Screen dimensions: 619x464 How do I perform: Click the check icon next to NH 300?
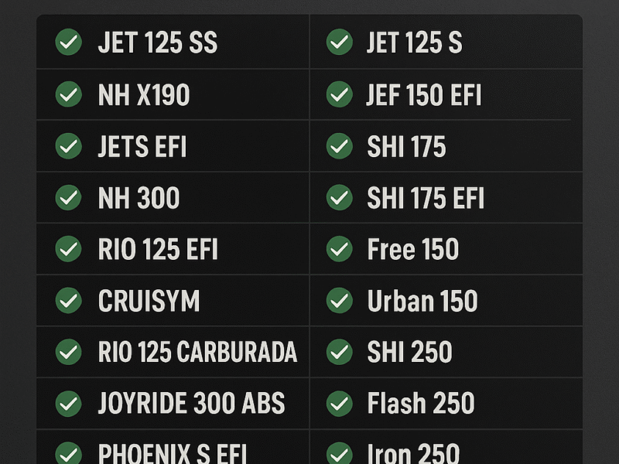point(69,197)
